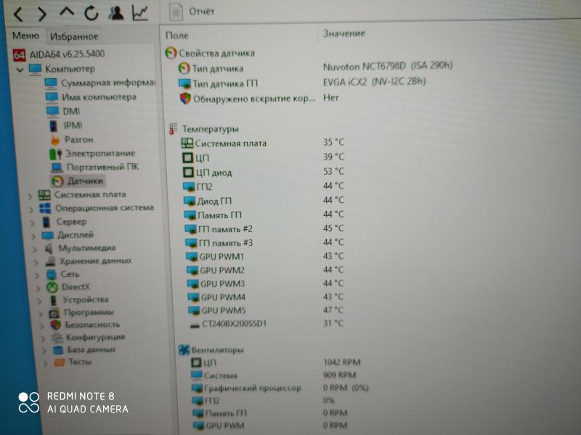
Task: Open the Разгон overclock item
Action: point(78,139)
